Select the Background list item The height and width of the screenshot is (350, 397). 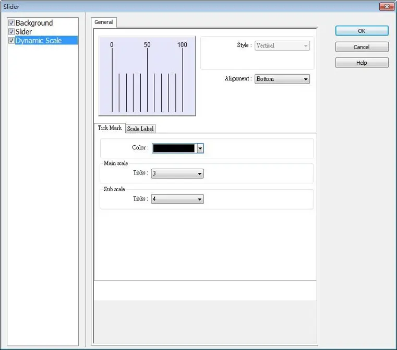pos(34,23)
